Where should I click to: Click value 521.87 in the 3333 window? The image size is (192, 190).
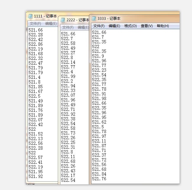[x=99, y=146]
